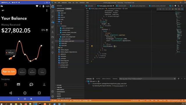Click the Unused import problem entry
The height and width of the screenshot is (105, 186).
(x=109, y=84)
